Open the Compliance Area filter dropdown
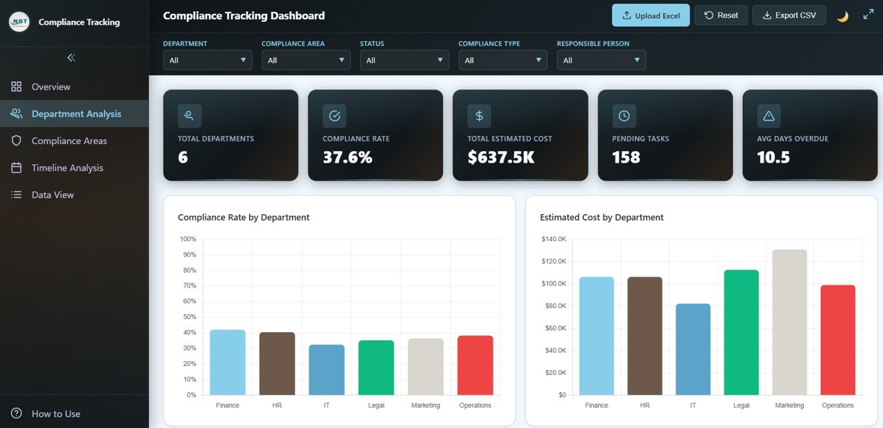This screenshot has height=428, width=883. click(306, 61)
